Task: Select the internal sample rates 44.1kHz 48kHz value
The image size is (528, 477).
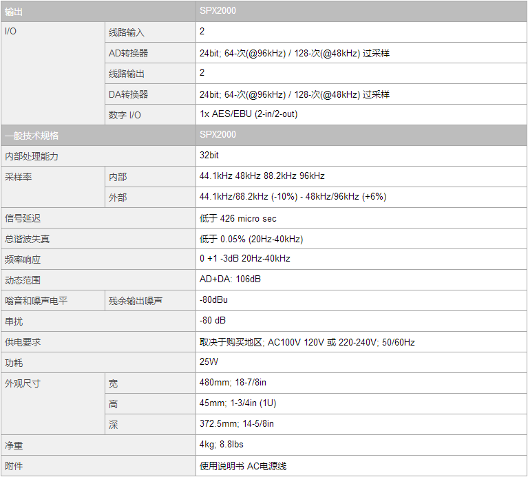Action: pyautogui.click(x=262, y=176)
